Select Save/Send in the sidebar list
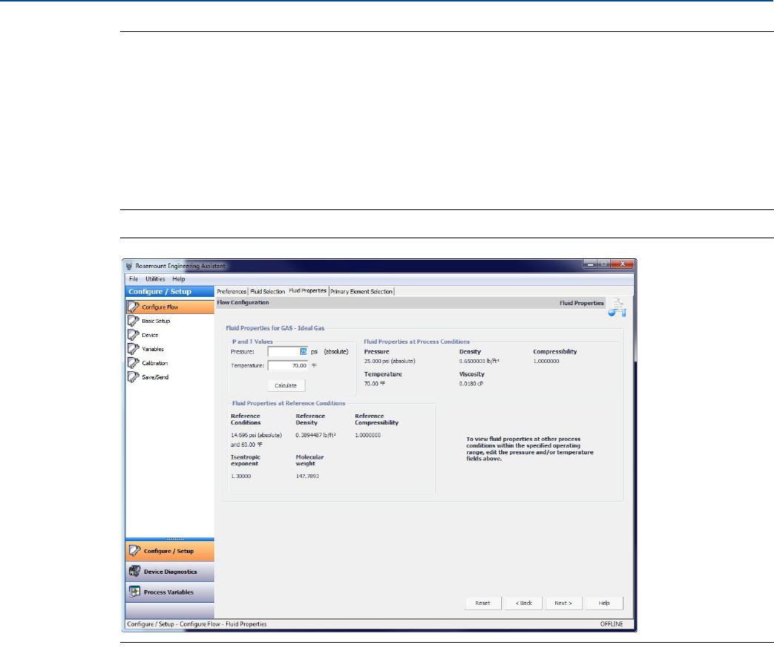 [x=170, y=377]
